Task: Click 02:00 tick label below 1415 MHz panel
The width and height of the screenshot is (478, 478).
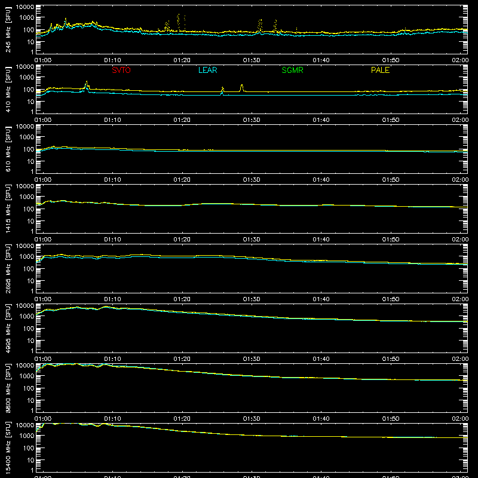Action: (460, 240)
